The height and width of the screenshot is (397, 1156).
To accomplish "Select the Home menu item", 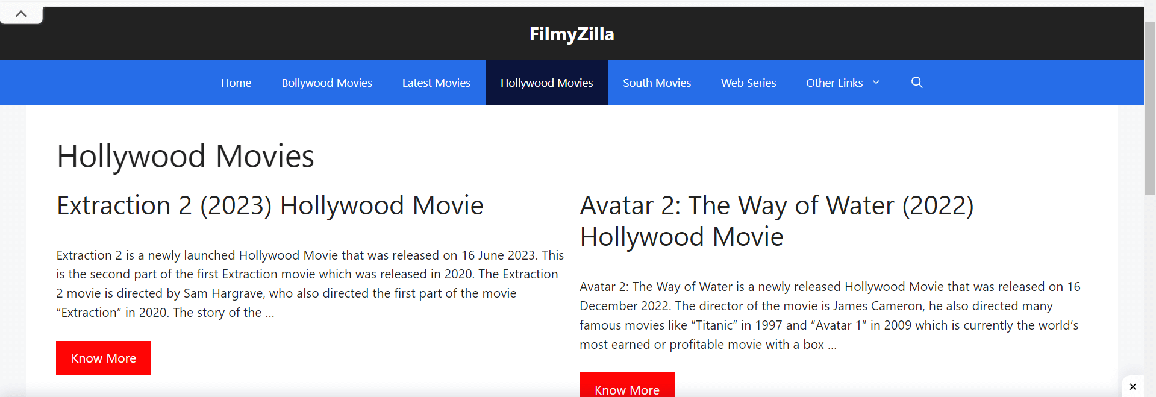I will pos(236,83).
